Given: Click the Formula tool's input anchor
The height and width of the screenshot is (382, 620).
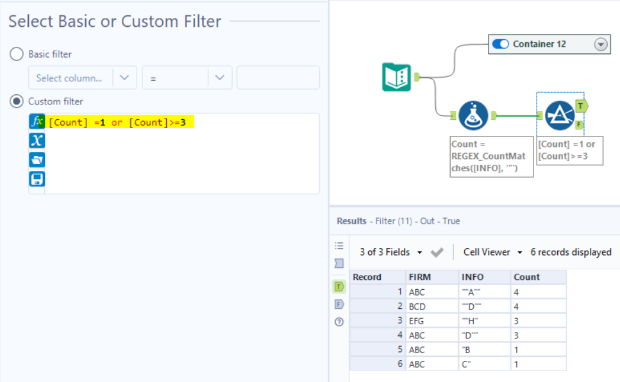Looking at the screenshot, I should pyautogui.click(x=453, y=115).
